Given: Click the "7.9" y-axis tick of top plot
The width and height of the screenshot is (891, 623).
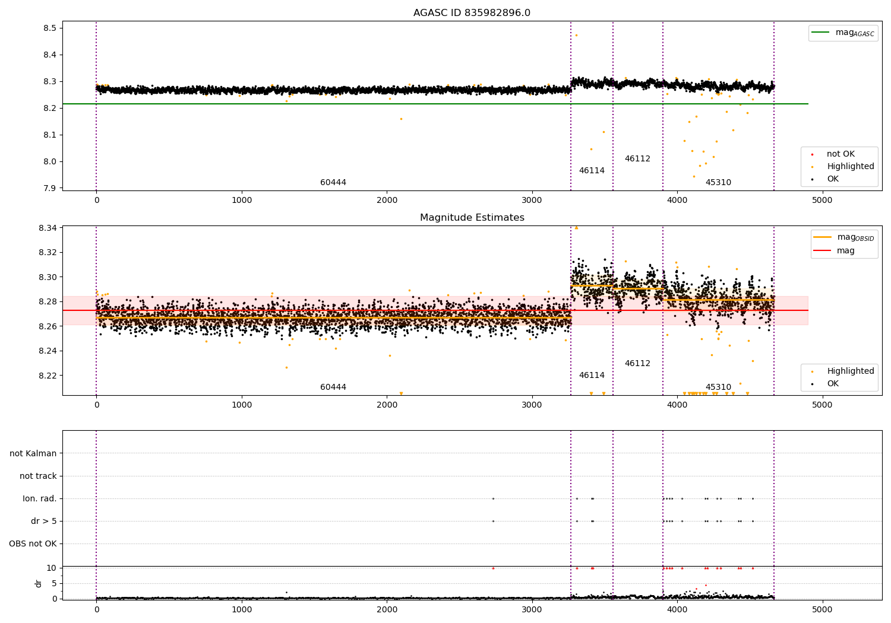Looking at the screenshot, I should pos(50,188).
